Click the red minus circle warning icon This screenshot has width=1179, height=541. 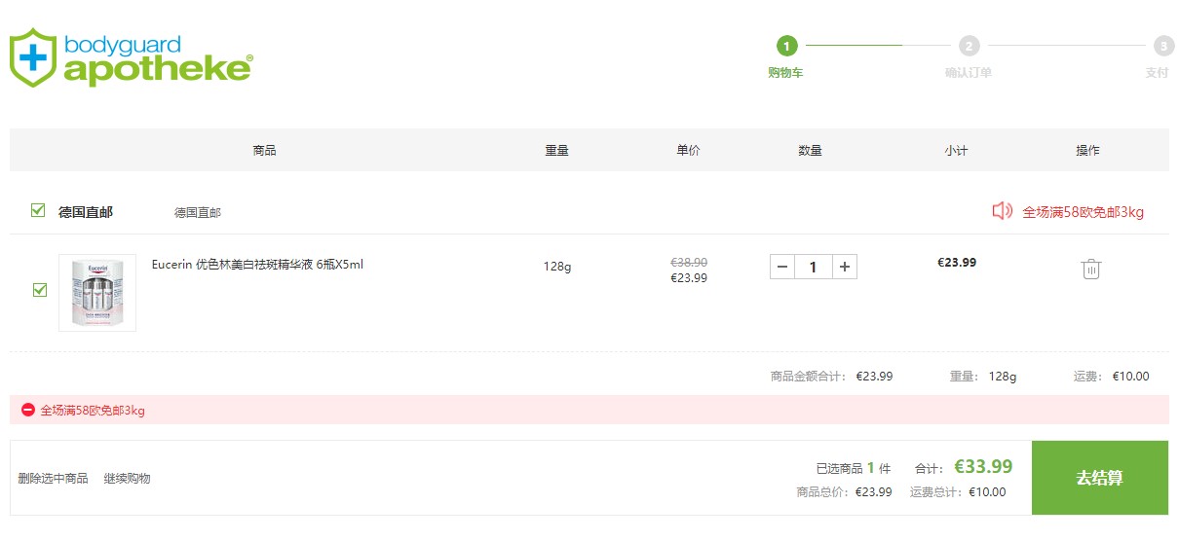pos(27,410)
